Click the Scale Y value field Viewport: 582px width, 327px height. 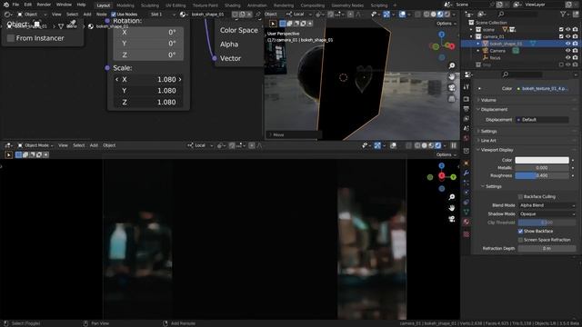(x=148, y=91)
